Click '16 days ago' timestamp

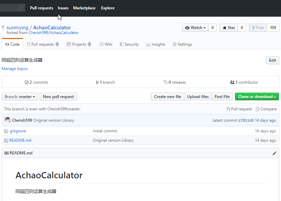(265, 131)
